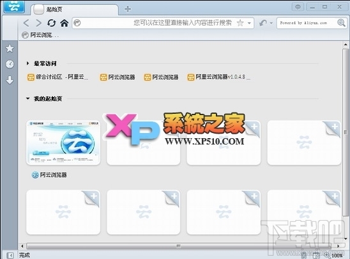
Task: Click the horizontal scrollbar thumb
Action: click(x=179, y=246)
